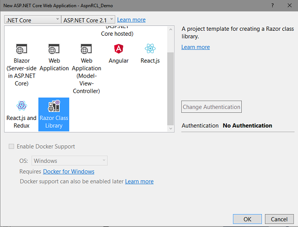Open the .NET Core framework dropdown
This screenshot has height=227, width=298.
click(x=33, y=20)
